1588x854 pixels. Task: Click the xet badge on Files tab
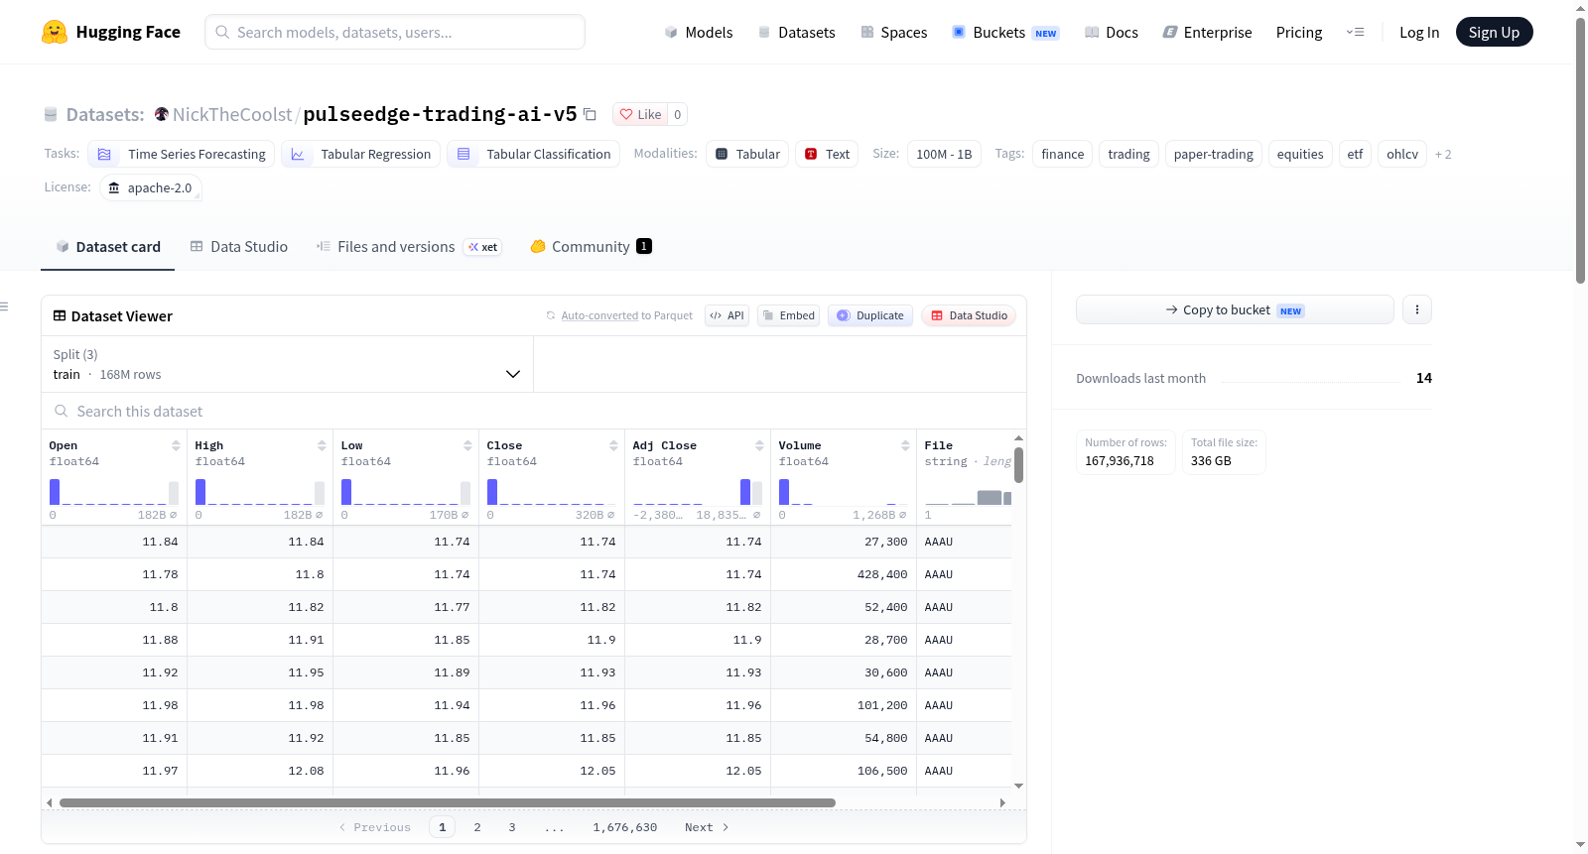coord(482,247)
